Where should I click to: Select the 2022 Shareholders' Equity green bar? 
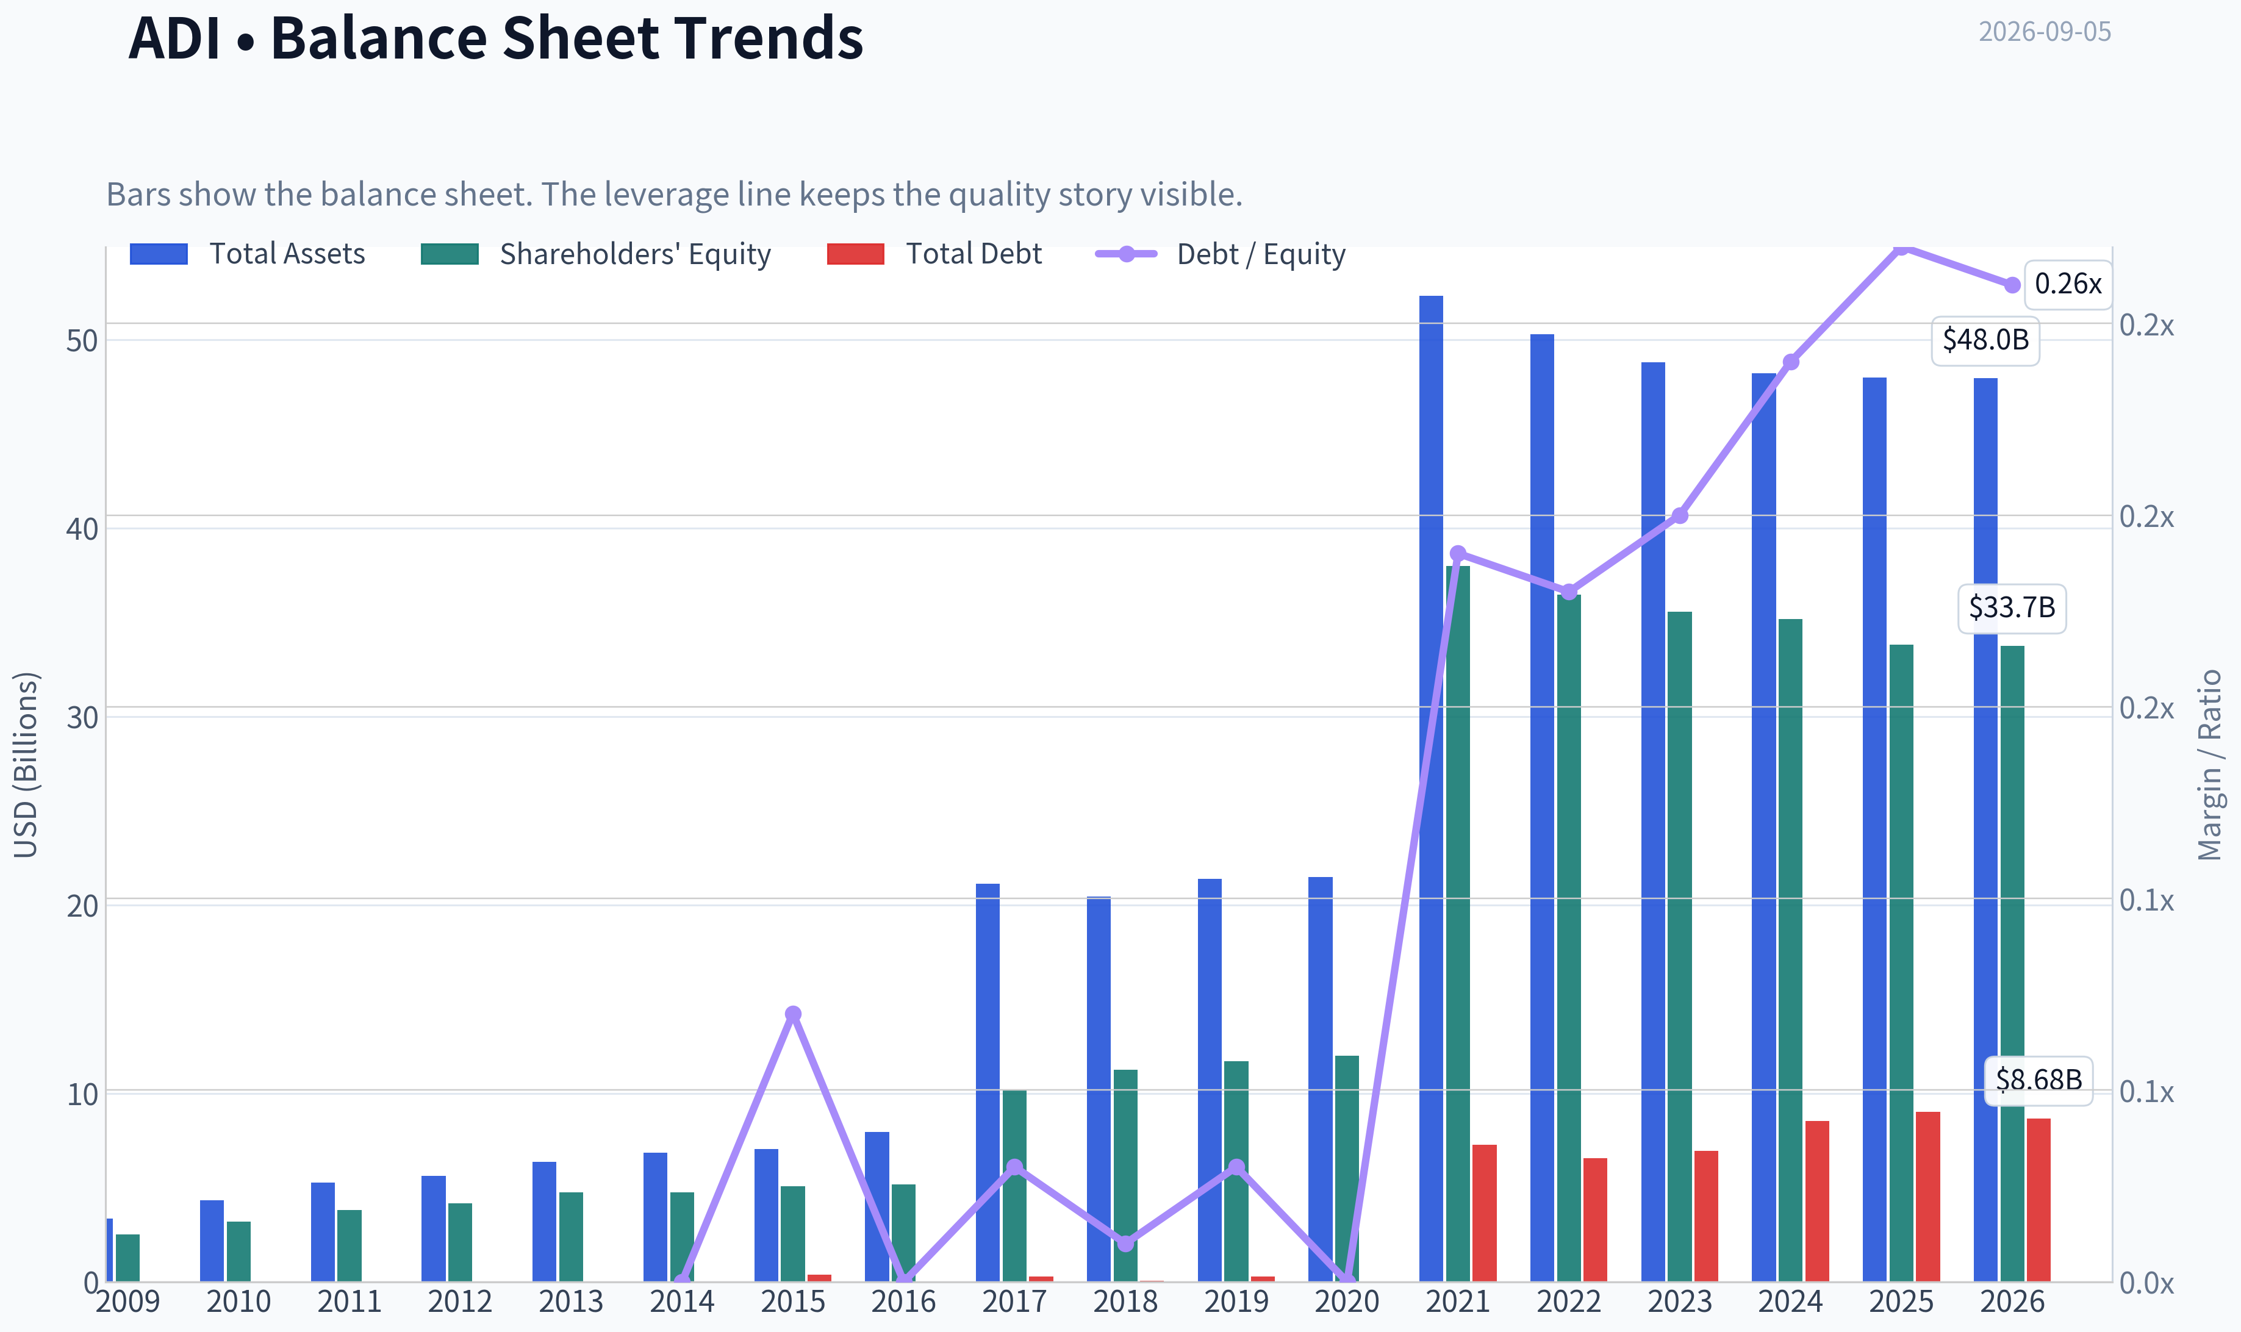(1569, 938)
